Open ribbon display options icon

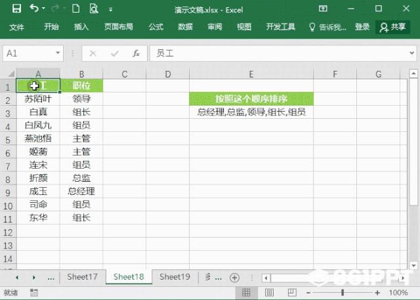click(323, 9)
